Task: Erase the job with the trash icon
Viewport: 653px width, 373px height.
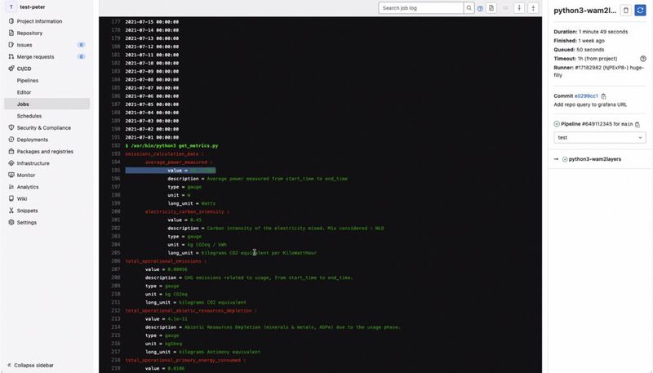Action: 625,11
